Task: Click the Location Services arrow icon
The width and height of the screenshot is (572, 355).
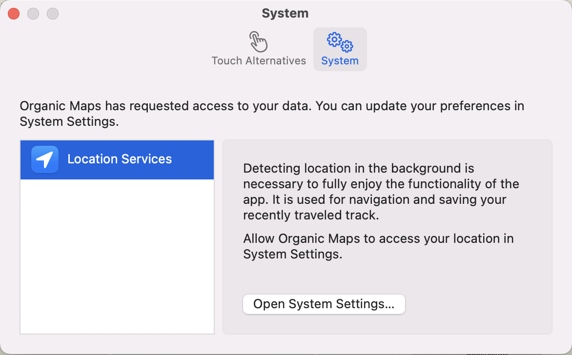Action: pyautogui.click(x=45, y=159)
